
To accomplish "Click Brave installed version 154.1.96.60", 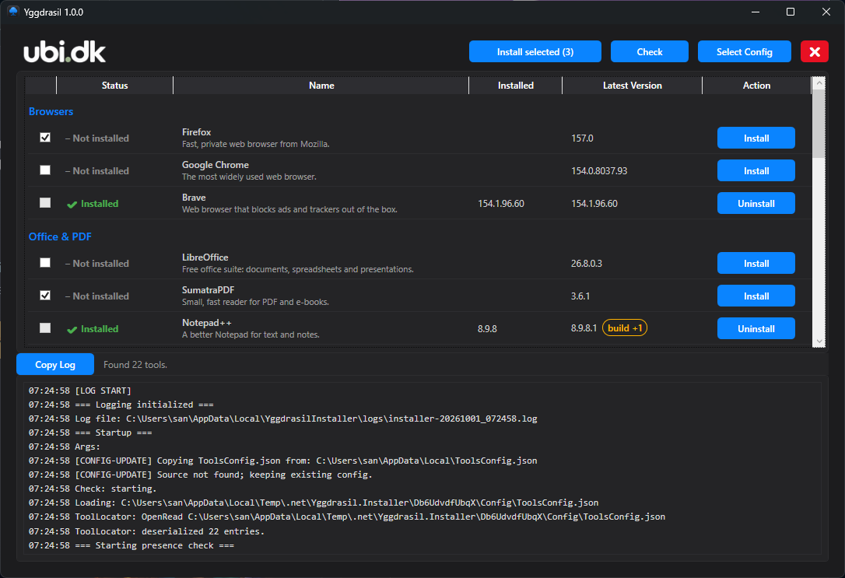I will pos(500,204).
